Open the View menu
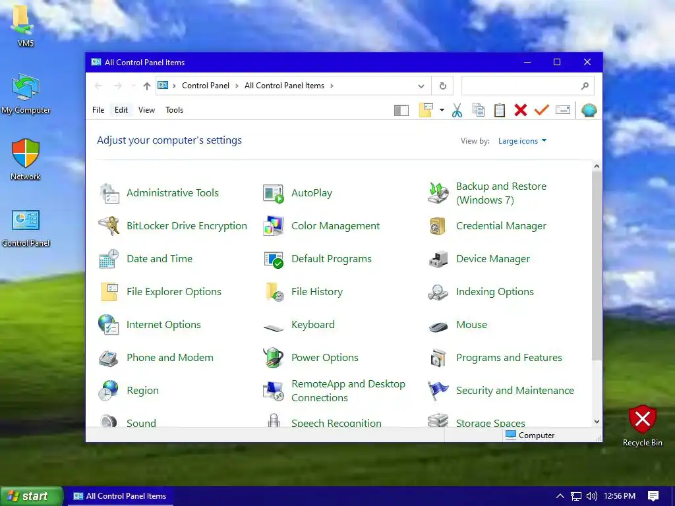The height and width of the screenshot is (506, 675). click(x=146, y=110)
